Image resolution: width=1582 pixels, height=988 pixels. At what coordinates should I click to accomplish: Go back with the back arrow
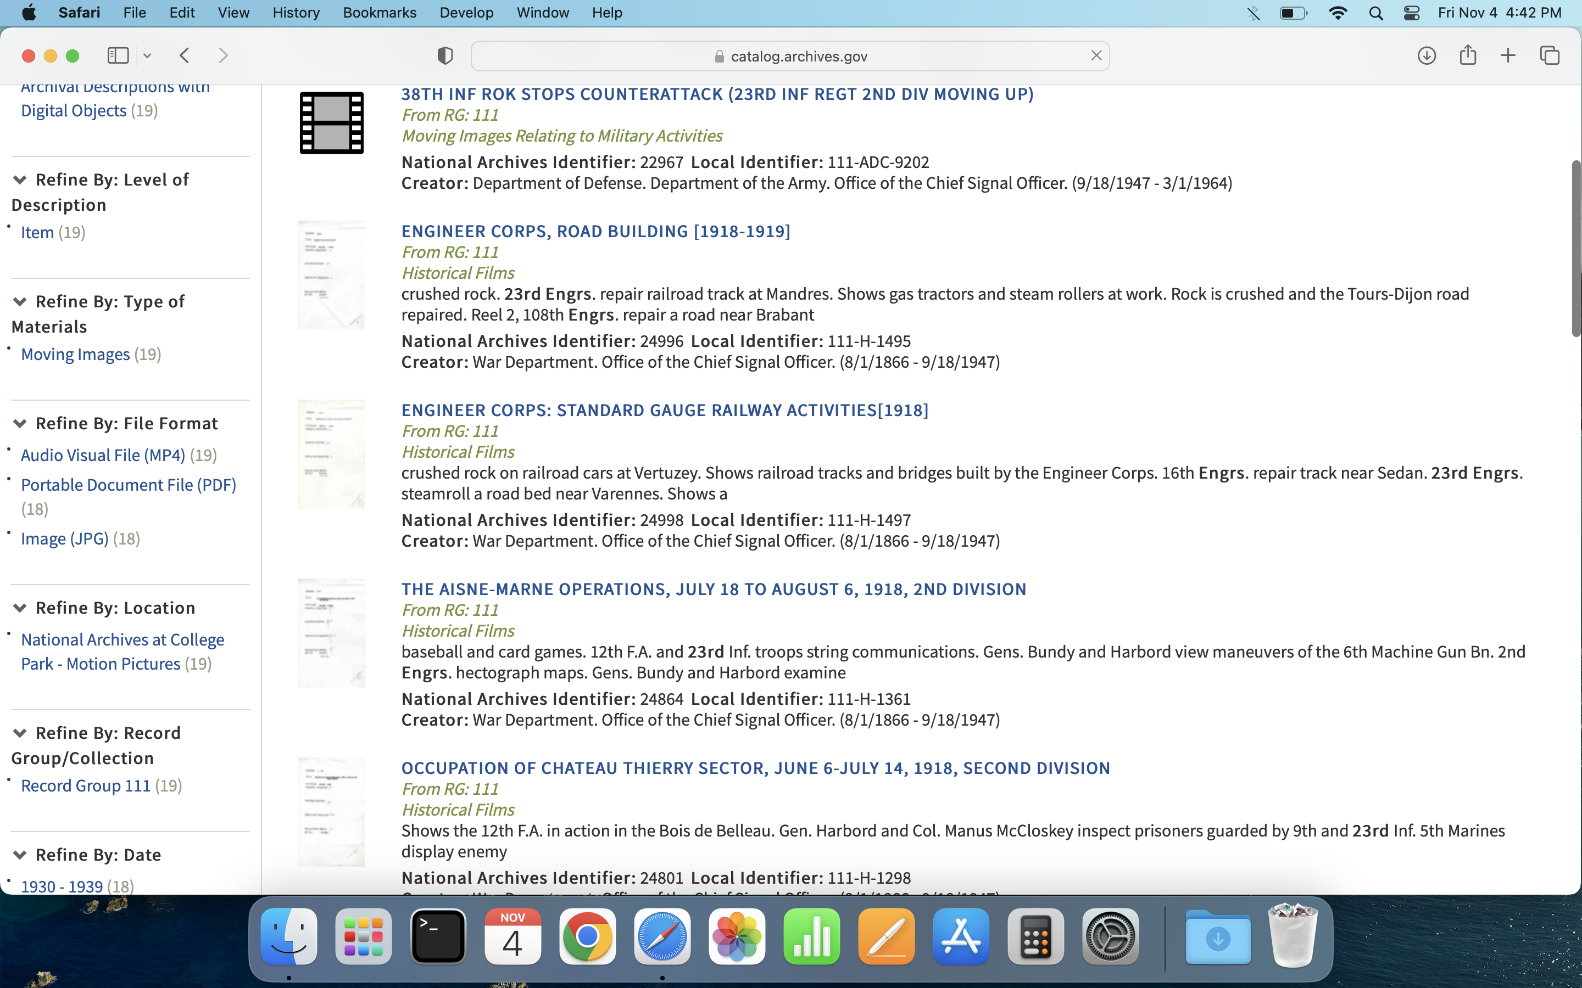click(x=185, y=55)
